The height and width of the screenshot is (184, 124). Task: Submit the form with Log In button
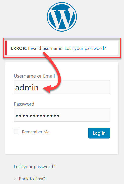[99, 133]
